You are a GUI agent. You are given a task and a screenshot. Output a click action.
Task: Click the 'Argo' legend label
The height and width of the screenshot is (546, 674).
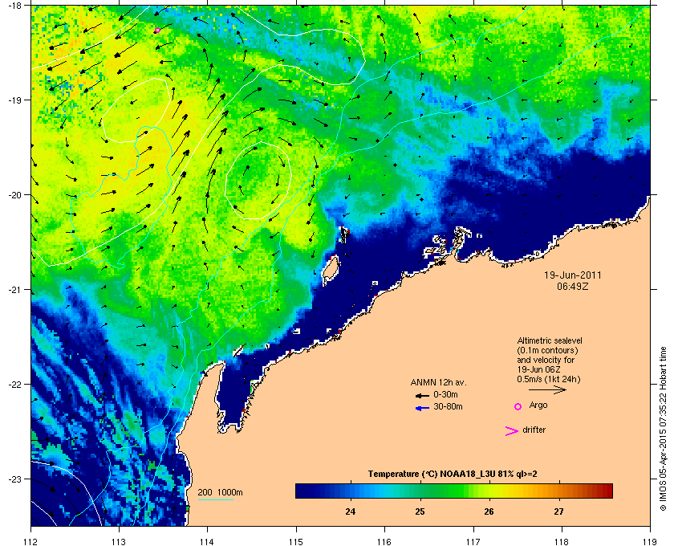pyautogui.click(x=538, y=405)
